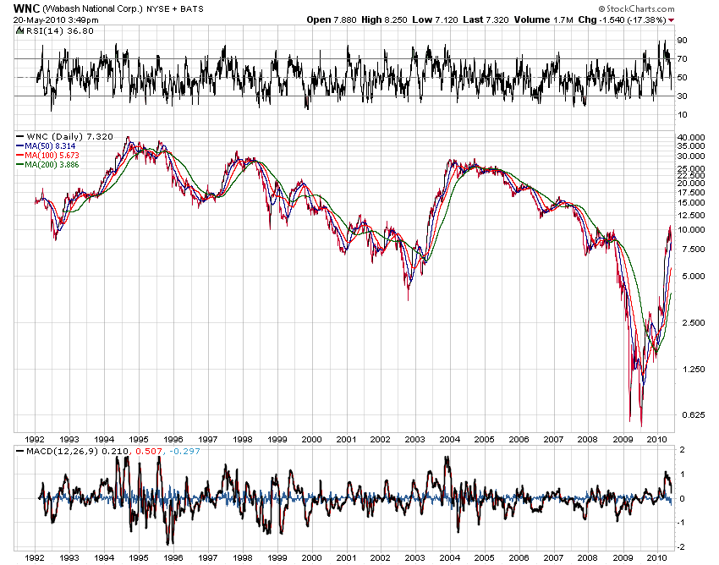Click 2003 on the MACD panel's year axis

click(x=415, y=558)
